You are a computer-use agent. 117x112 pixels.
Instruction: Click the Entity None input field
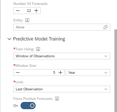(x=62, y=27)
